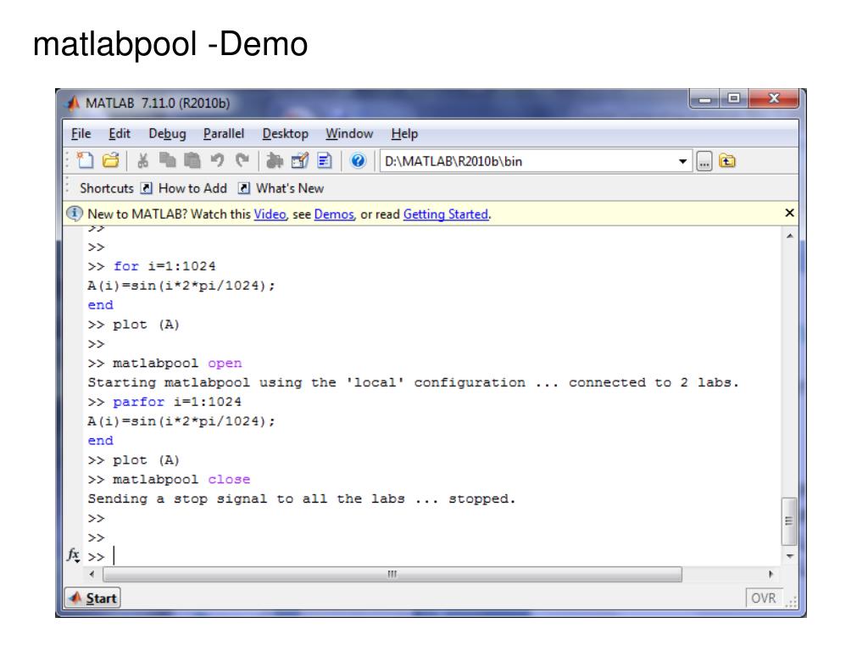Go up one folder level icon
This screenshot has width=868, height=651.
click(726, 161)
